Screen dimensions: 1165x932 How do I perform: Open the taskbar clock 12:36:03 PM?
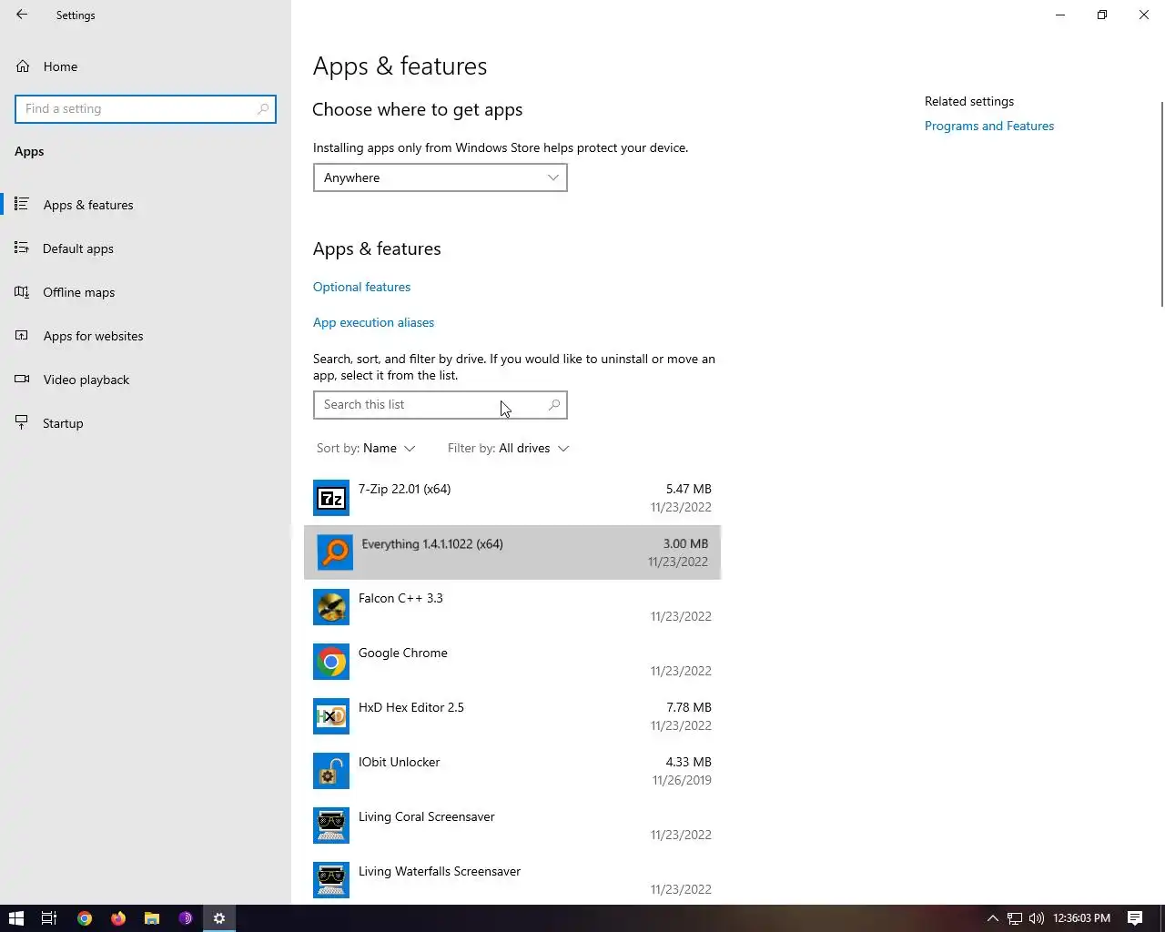coord(1081,918)
